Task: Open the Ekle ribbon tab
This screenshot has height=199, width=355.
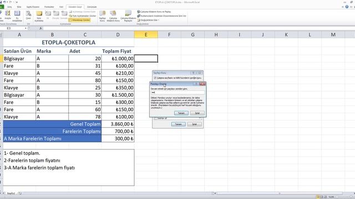Action: (19, 7)
